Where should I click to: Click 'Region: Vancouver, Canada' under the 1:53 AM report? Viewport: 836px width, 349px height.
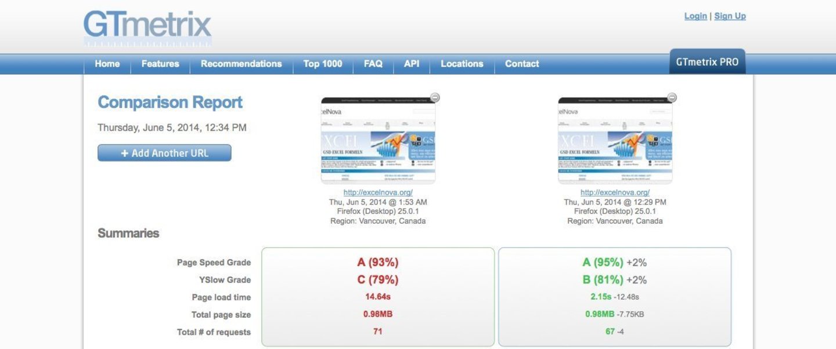tap(378, 221)
